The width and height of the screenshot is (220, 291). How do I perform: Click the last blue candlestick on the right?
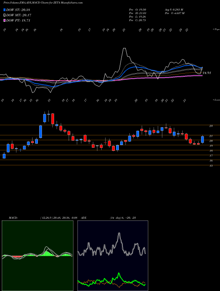click(202, 139)
